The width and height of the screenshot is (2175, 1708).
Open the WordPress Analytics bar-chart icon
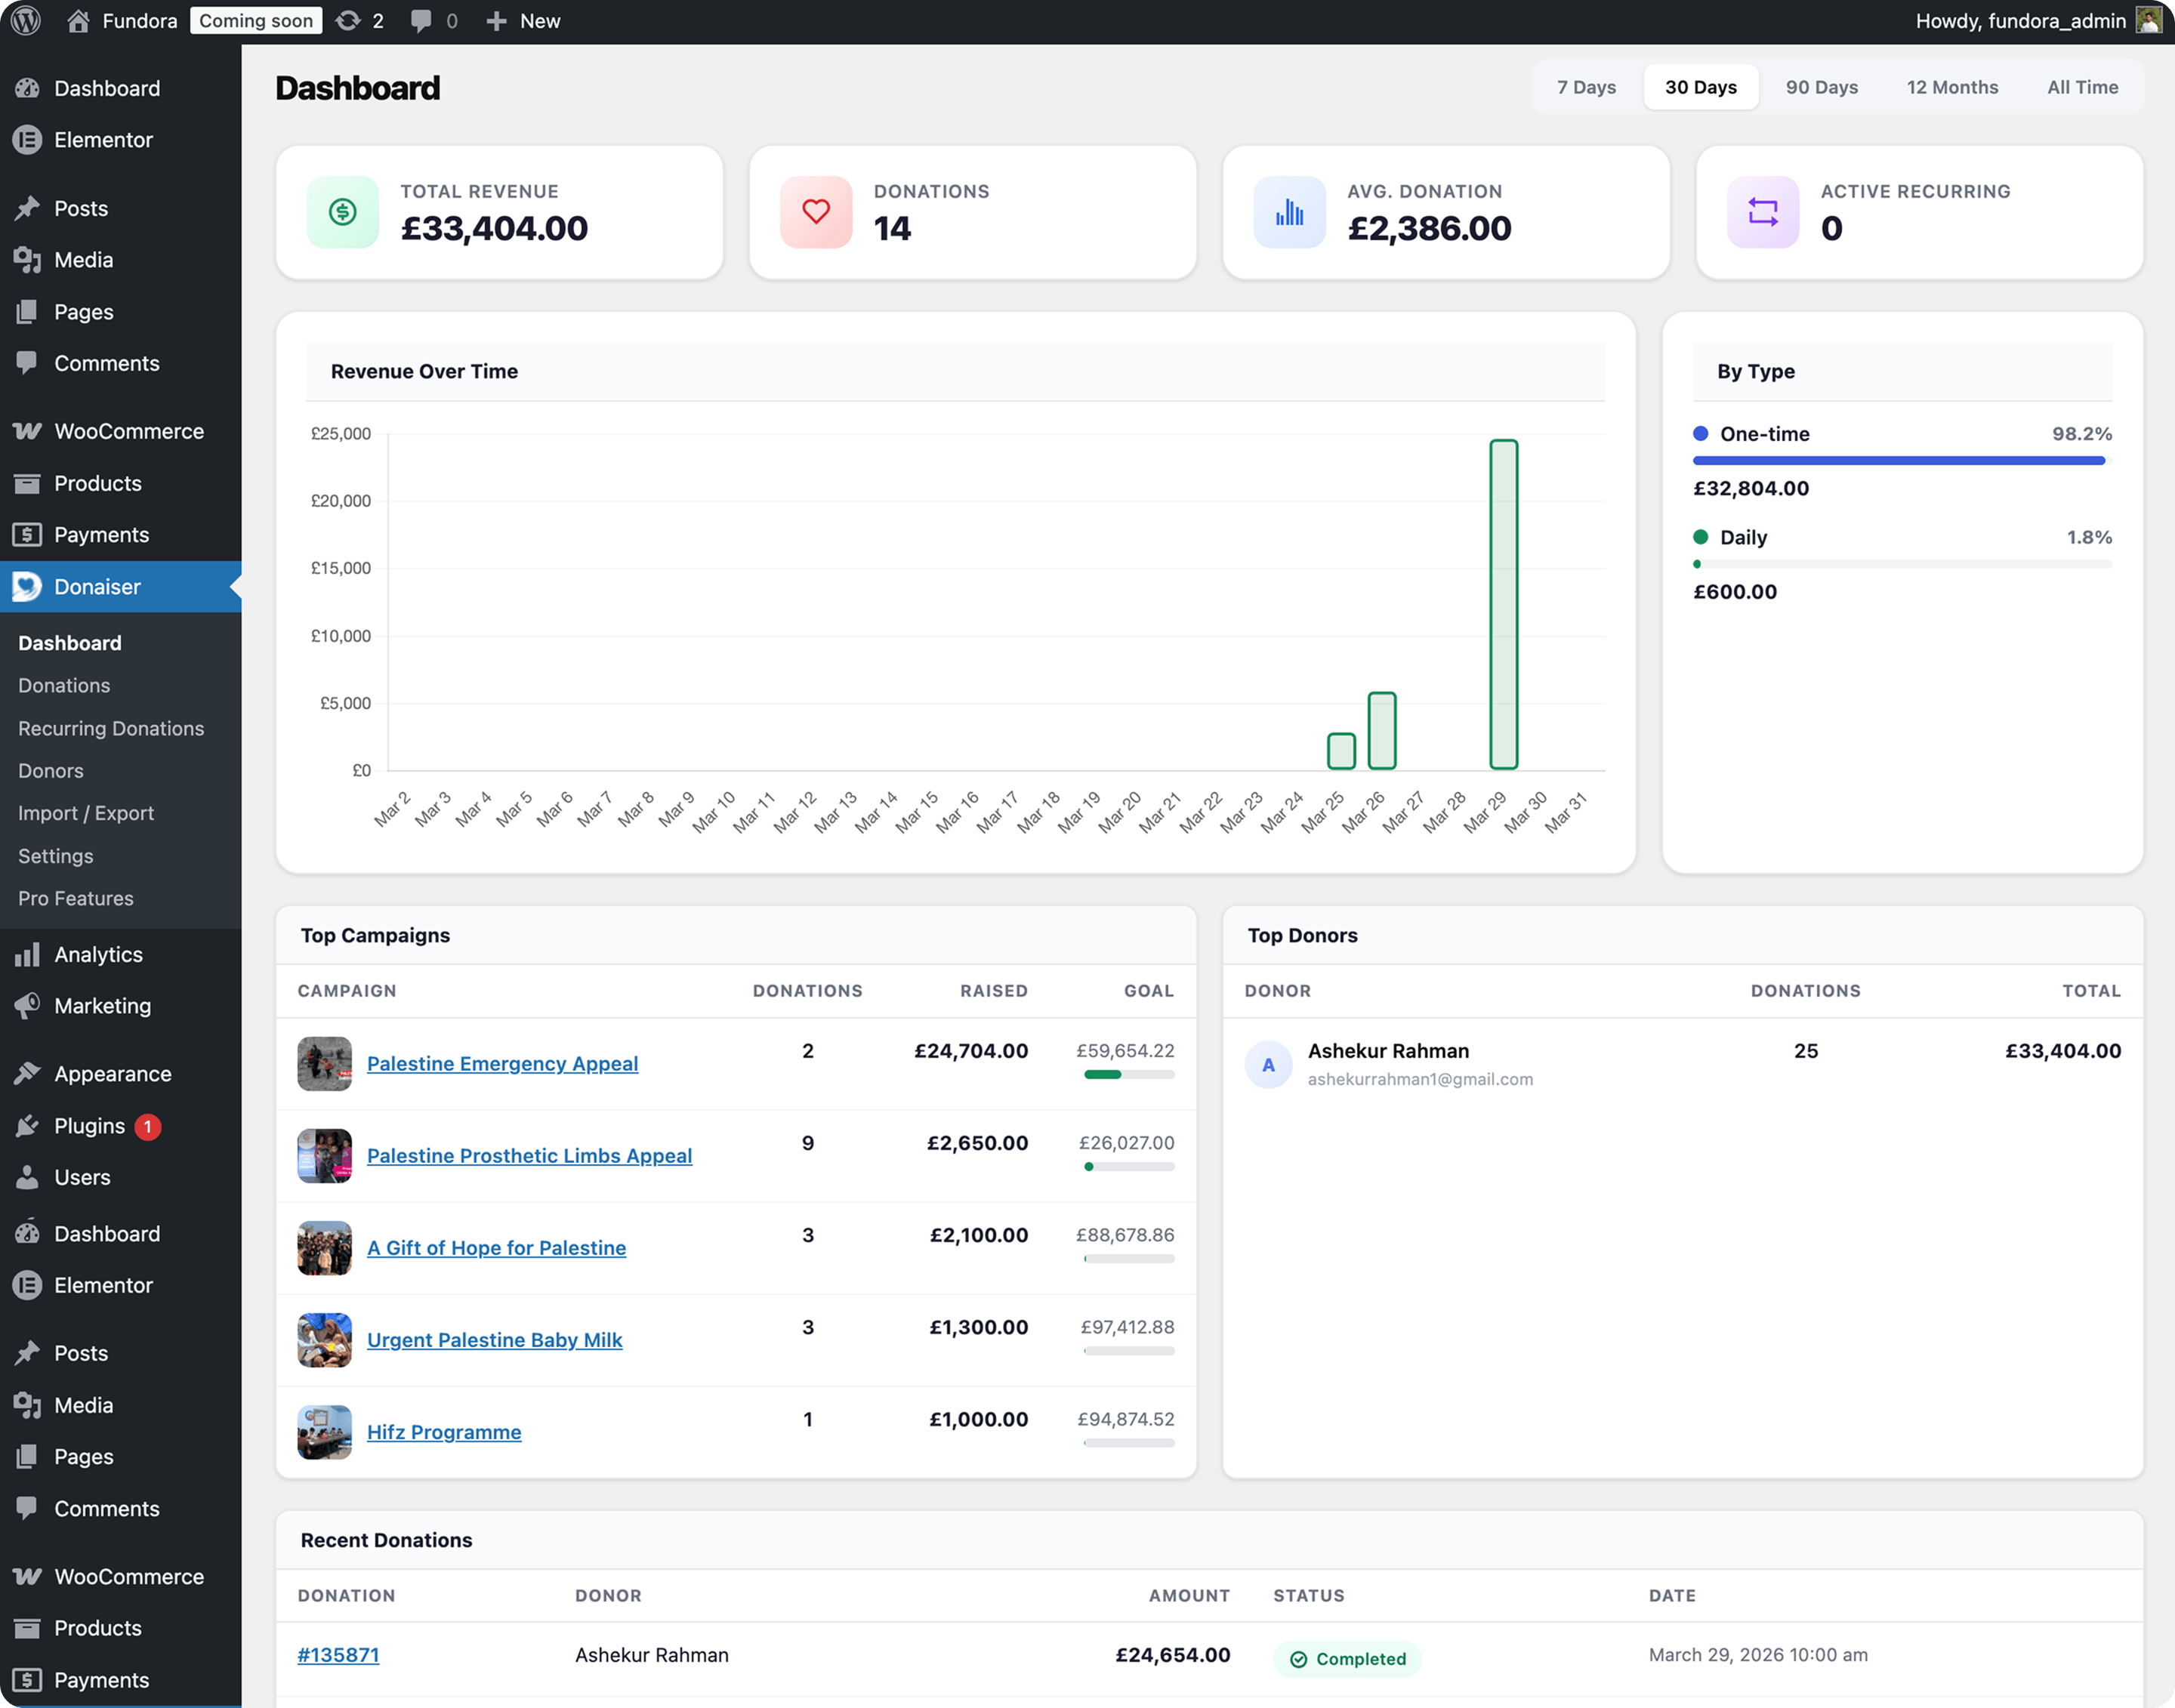coord(28,954)
